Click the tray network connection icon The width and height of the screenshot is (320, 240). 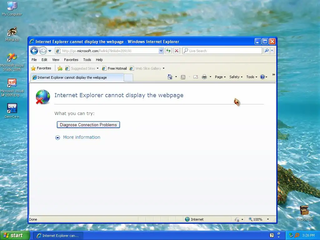pyautogui.click(x=291, y=236)
